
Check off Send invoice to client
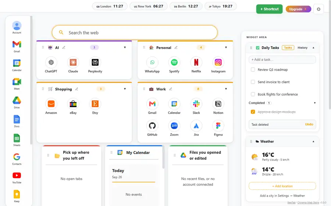point(253,82)
